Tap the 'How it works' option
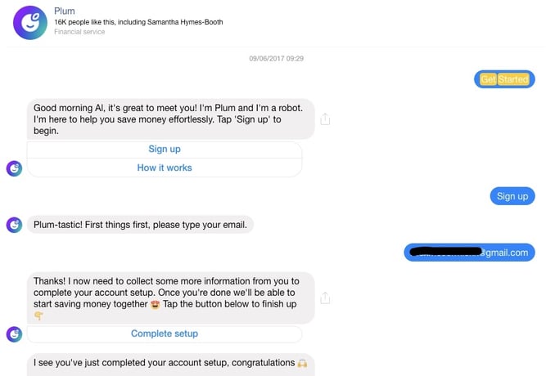The height and width of the screenshot is (376, 546). (x=165, y=168)
